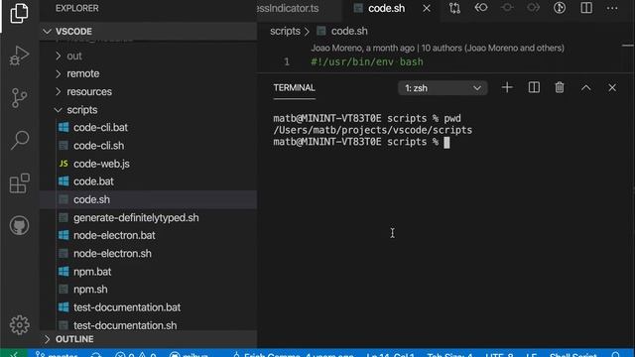Click the compare changes icon in editor toolbar
Viewport: 635px width, 357px height.
[454, 8]
